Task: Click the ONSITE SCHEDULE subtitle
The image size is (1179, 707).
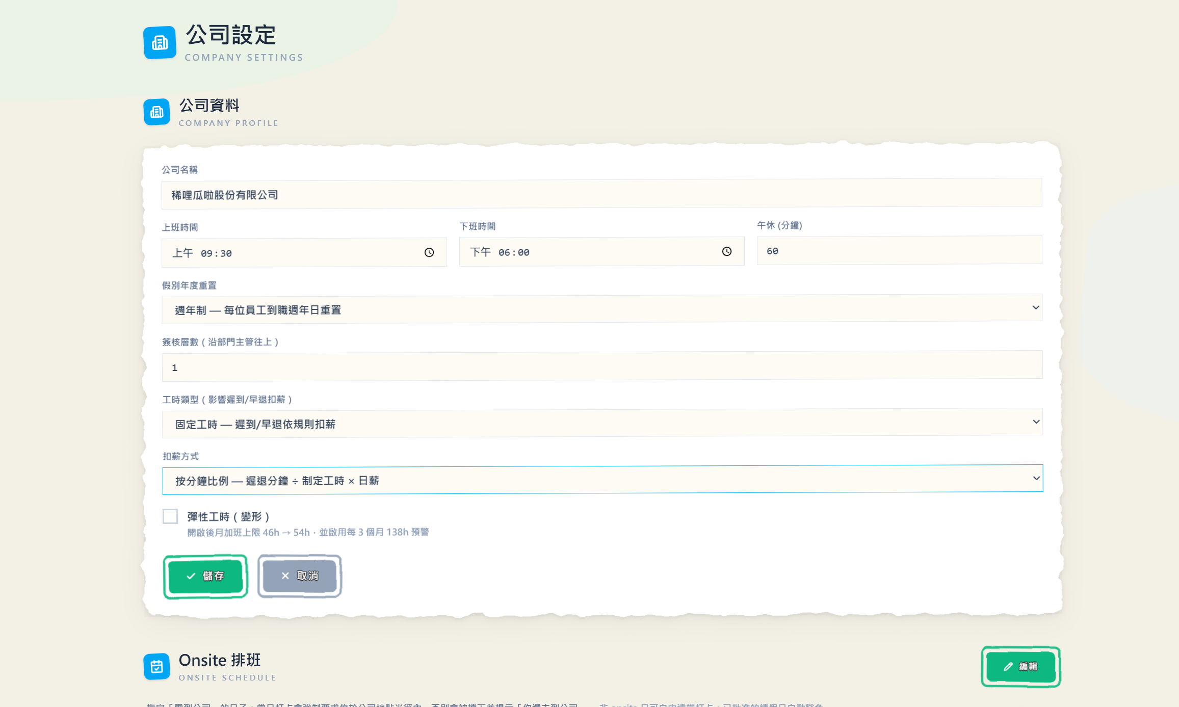Action: 227,677
